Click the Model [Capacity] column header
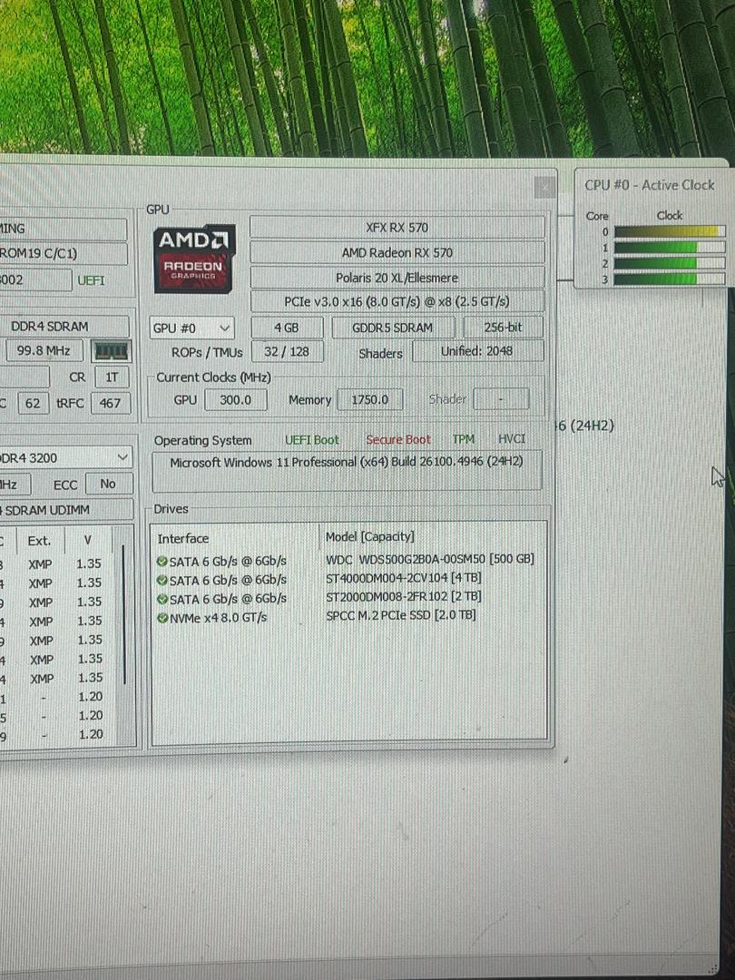The height and width of the screenshot is (980, 735). 370,537
